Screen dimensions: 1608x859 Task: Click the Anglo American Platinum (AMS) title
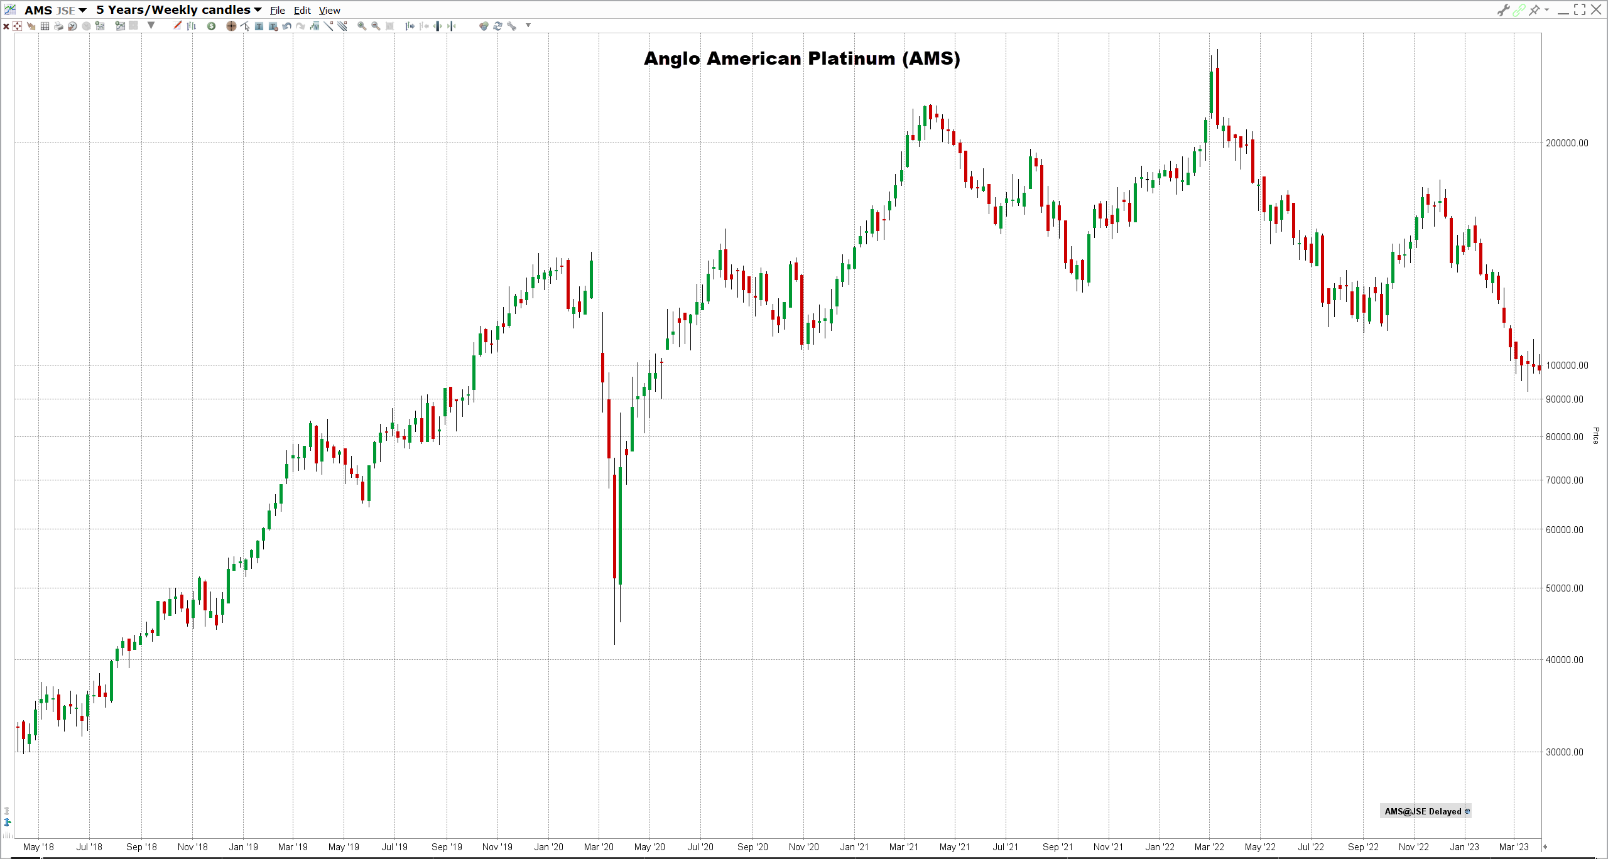pyautogui.click(x=802, y=58)
